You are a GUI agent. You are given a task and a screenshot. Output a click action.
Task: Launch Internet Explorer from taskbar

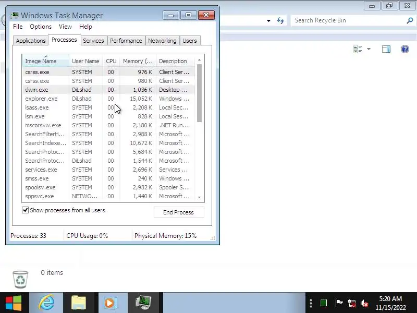pyautogui.click(x=46, y=303)
